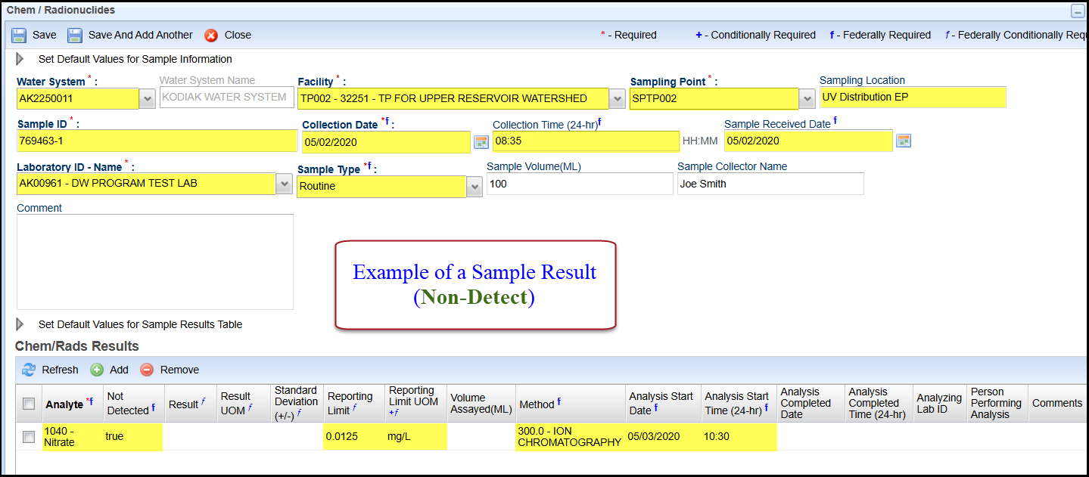Click the red Remove result icon
The width and height of the screenshot is (1089, 477).
[x=147, y=370]
